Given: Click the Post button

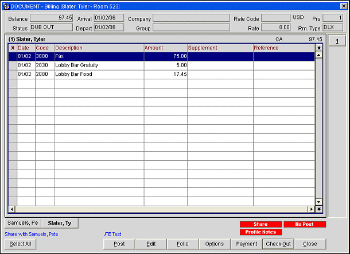Looking at the screenshot, I should point(119,244).
